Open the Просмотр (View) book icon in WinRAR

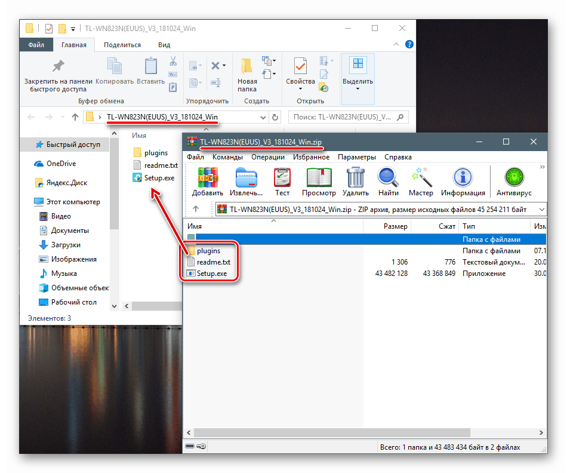[x=319, y=177]
